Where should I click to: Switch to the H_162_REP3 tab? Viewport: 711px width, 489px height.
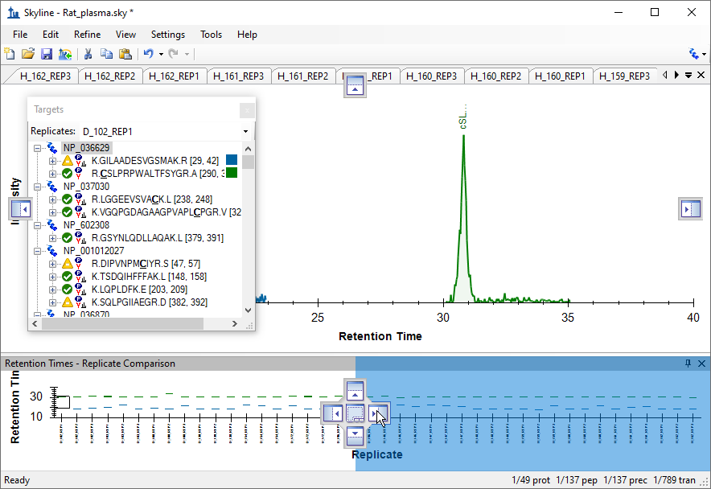[45, 76]
